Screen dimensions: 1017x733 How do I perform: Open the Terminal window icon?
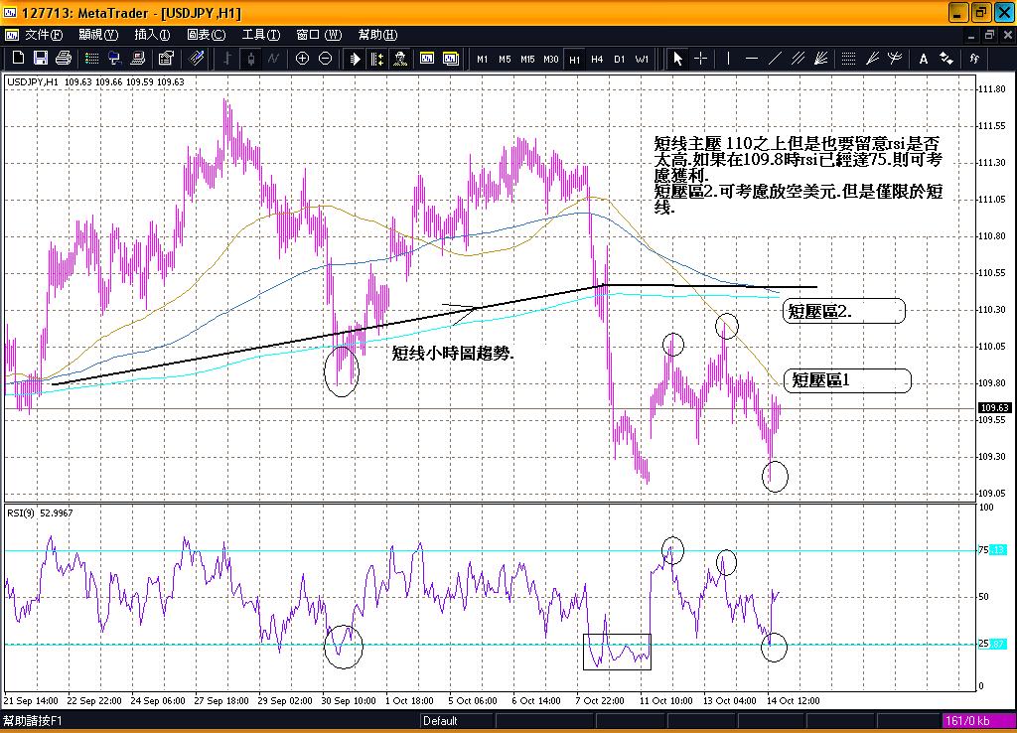click(x=137, y=59)
